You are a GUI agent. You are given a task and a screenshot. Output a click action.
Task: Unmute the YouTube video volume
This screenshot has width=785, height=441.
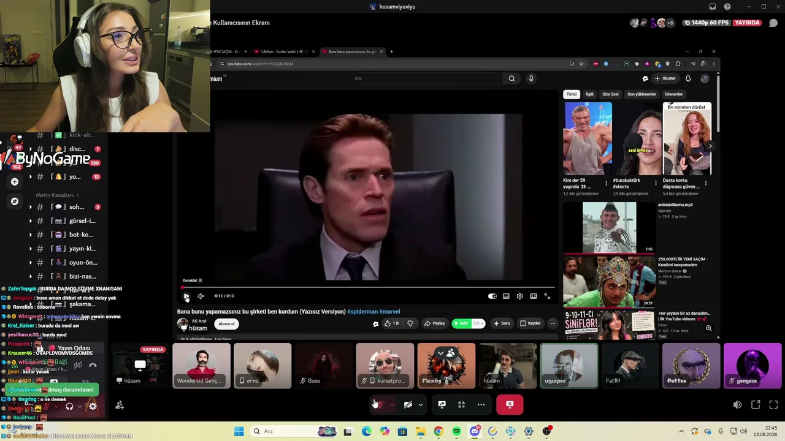201,296
